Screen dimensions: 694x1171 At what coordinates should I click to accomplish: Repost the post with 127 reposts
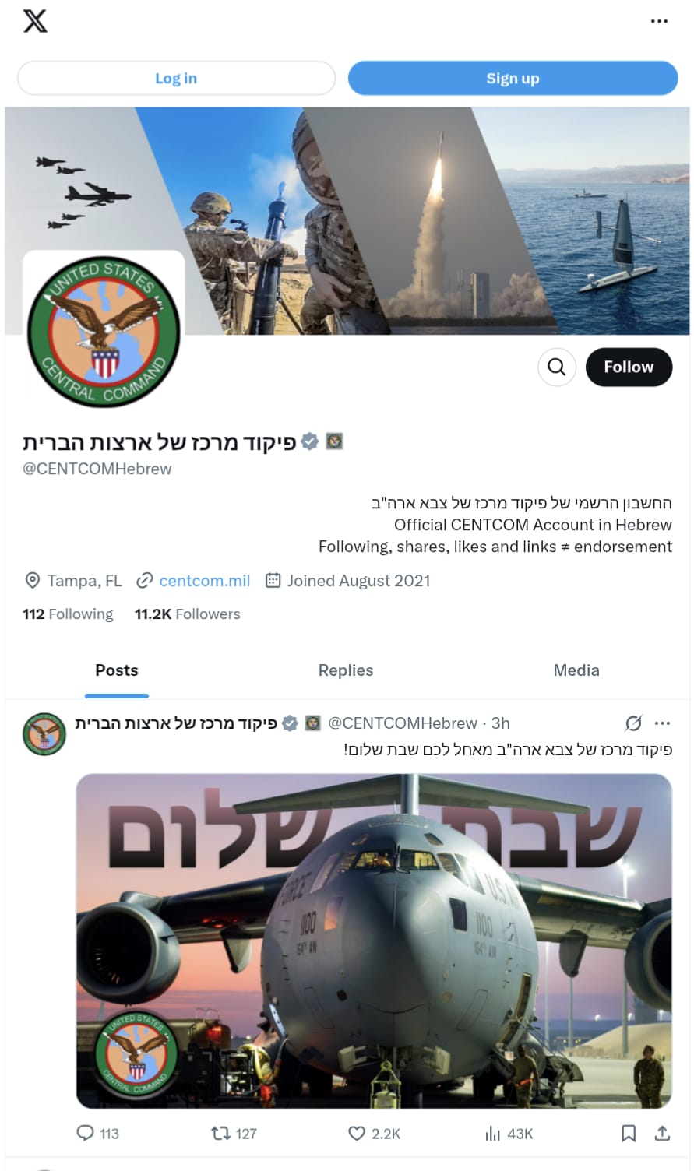(234, 1134)
